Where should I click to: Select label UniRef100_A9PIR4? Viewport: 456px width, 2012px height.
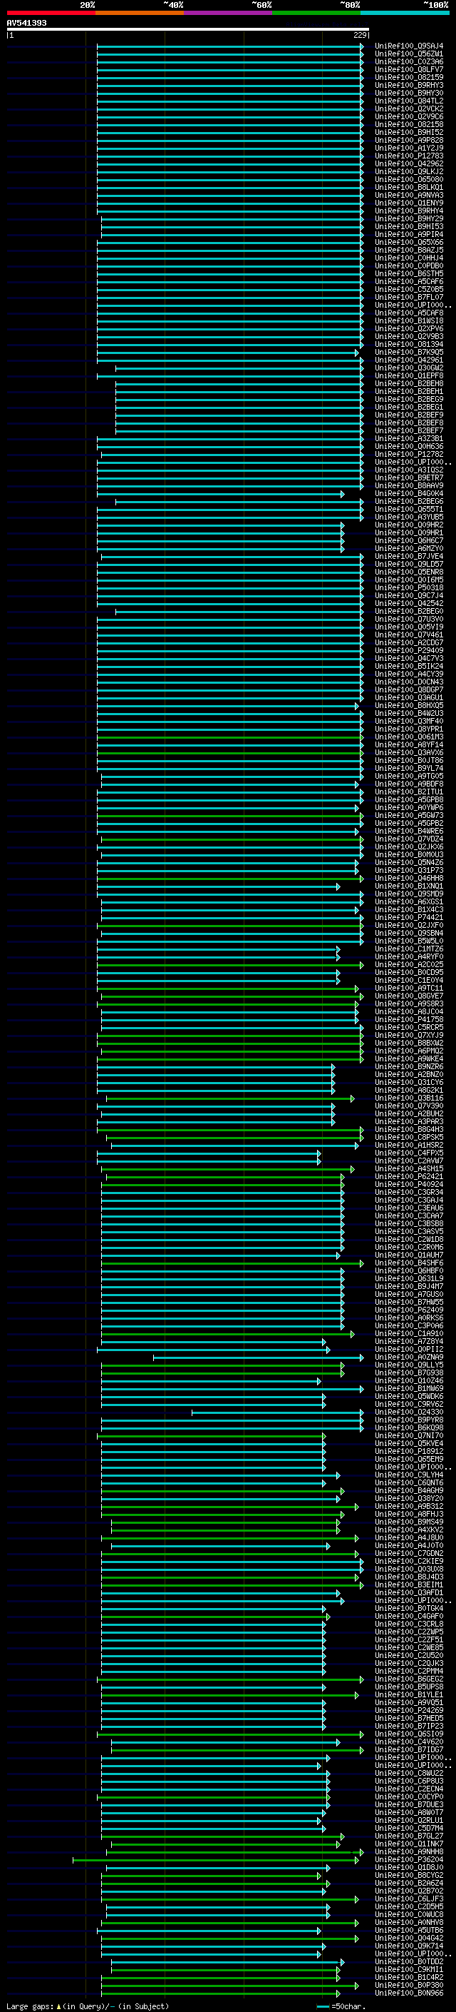click(408, 234)
